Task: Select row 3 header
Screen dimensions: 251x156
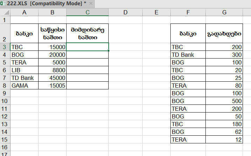Action: tap(5, 47)
